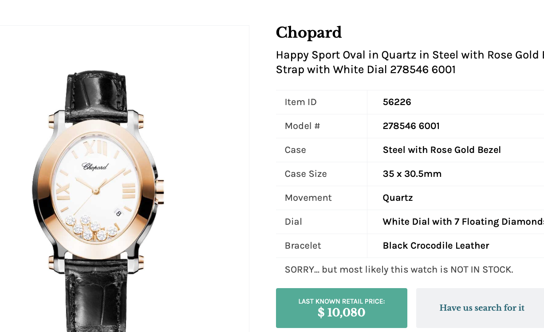Click the Quartz movement value
Image resolution: width=544 pixels, height=332 pixels.
point(398,198)
